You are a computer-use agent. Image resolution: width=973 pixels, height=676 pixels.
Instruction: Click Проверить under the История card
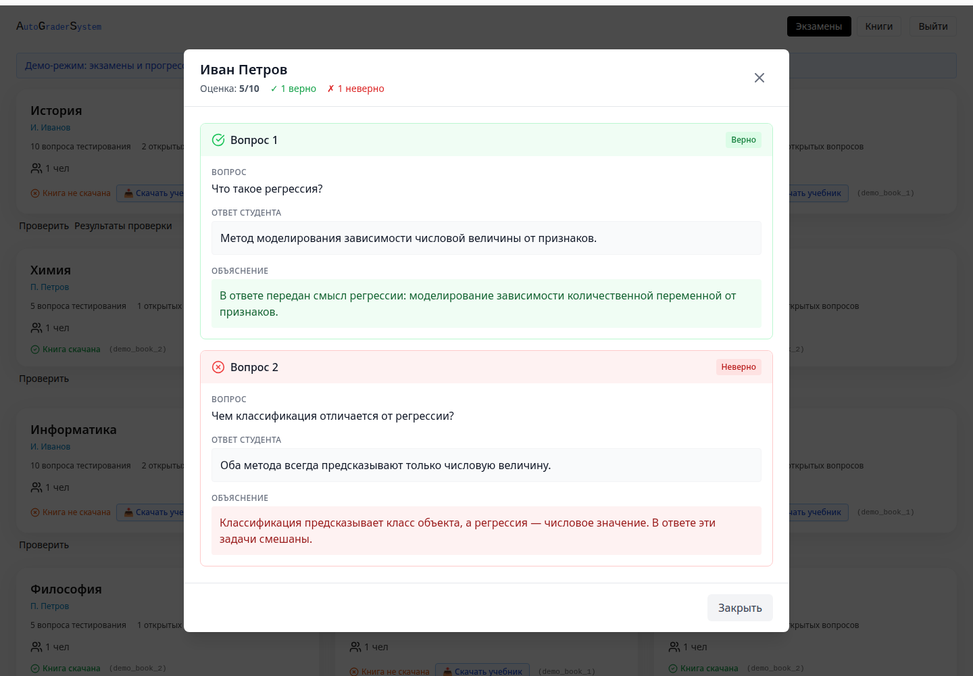44,226
